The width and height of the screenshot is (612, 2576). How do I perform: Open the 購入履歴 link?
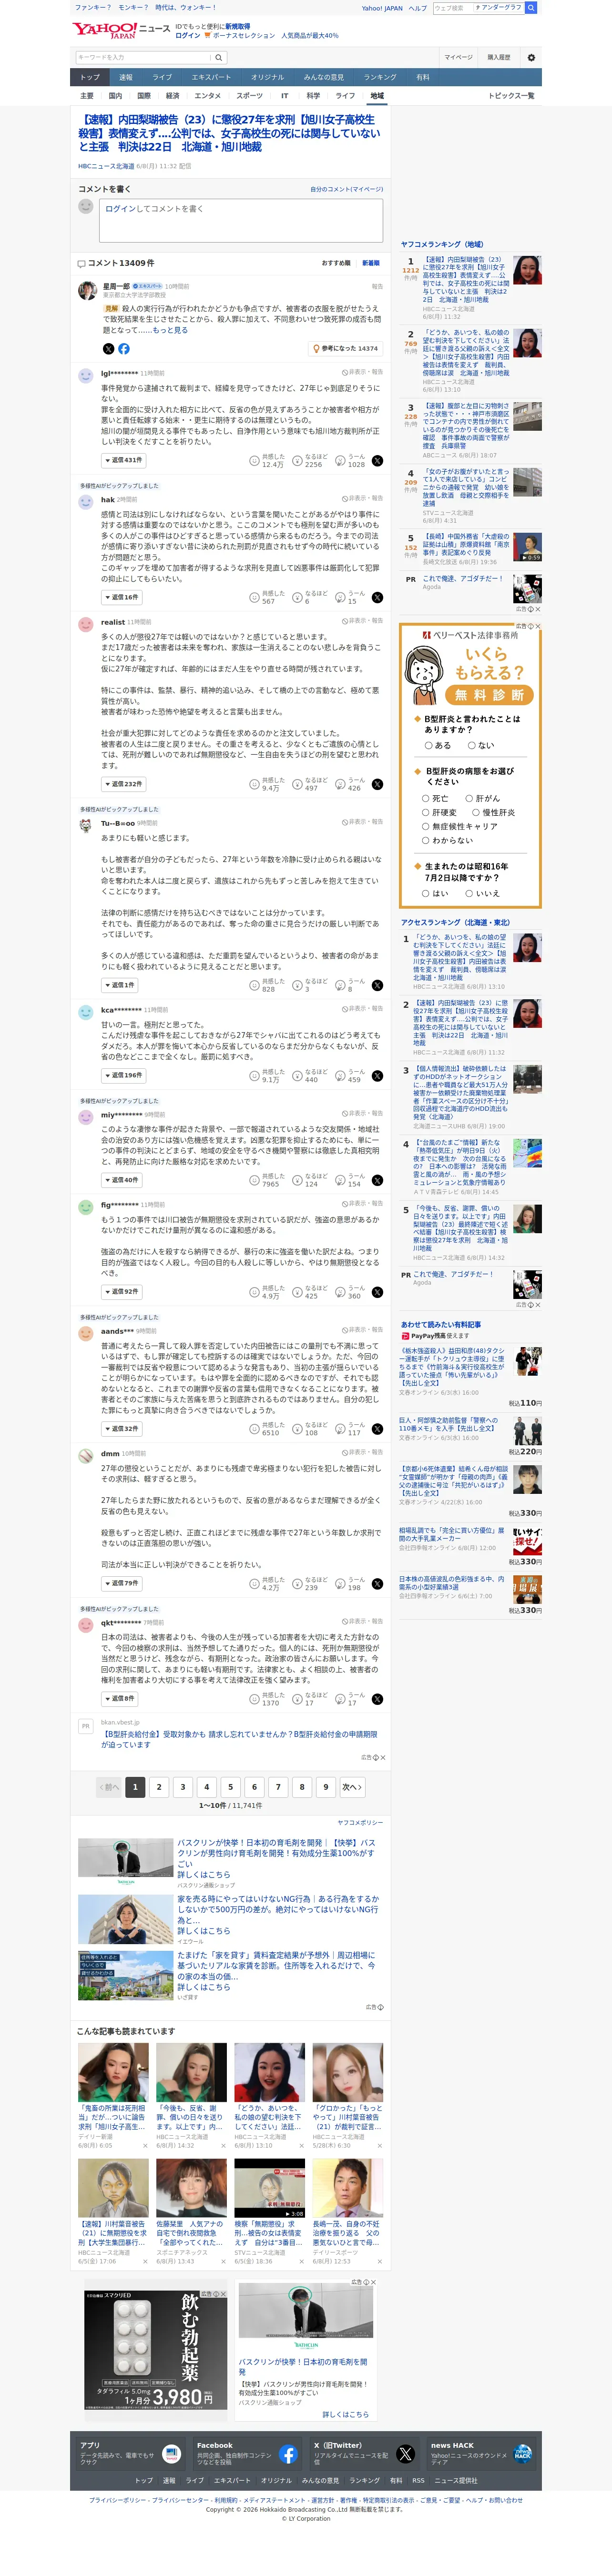499,57
